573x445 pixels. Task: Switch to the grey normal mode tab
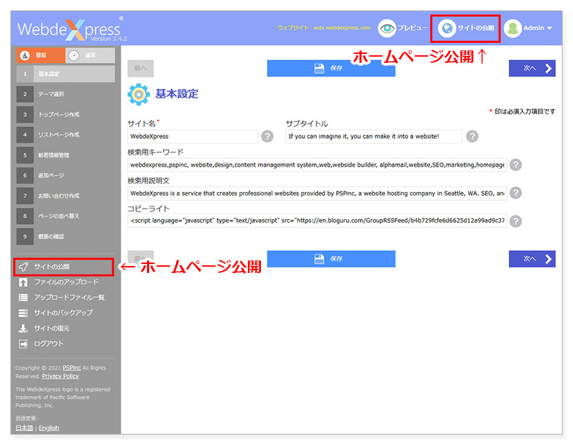tap(90, 55)
